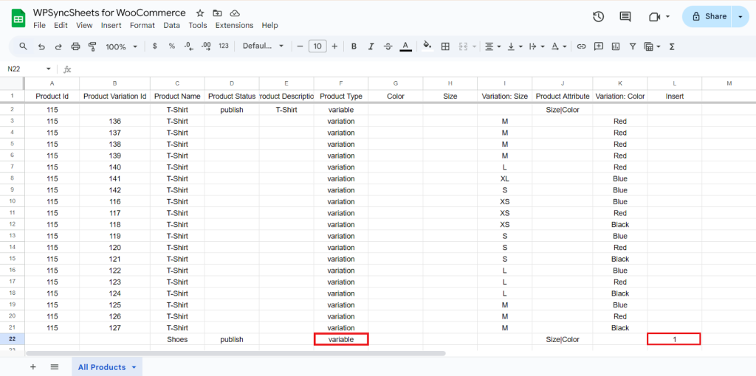Image resolution: width=756 pixels, height=376 pixels.
Task: Star the document
Action: point(200,13)
